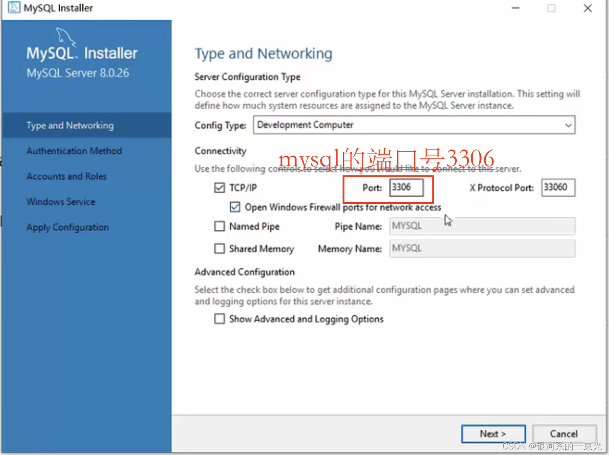Screen dimensions: 609x455
Task: Click the Pipe Name field
Action: [x=483, y=226]
